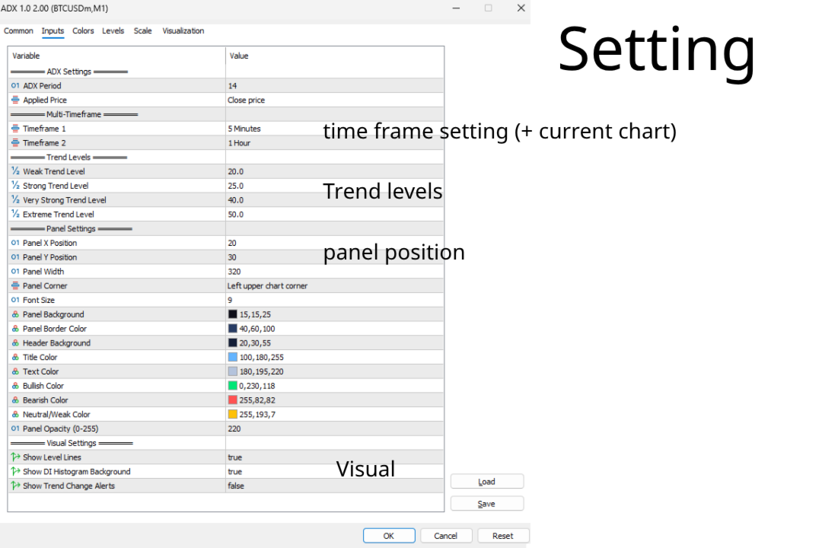Pick the Bearish Color red swatch

click(233, 400)
